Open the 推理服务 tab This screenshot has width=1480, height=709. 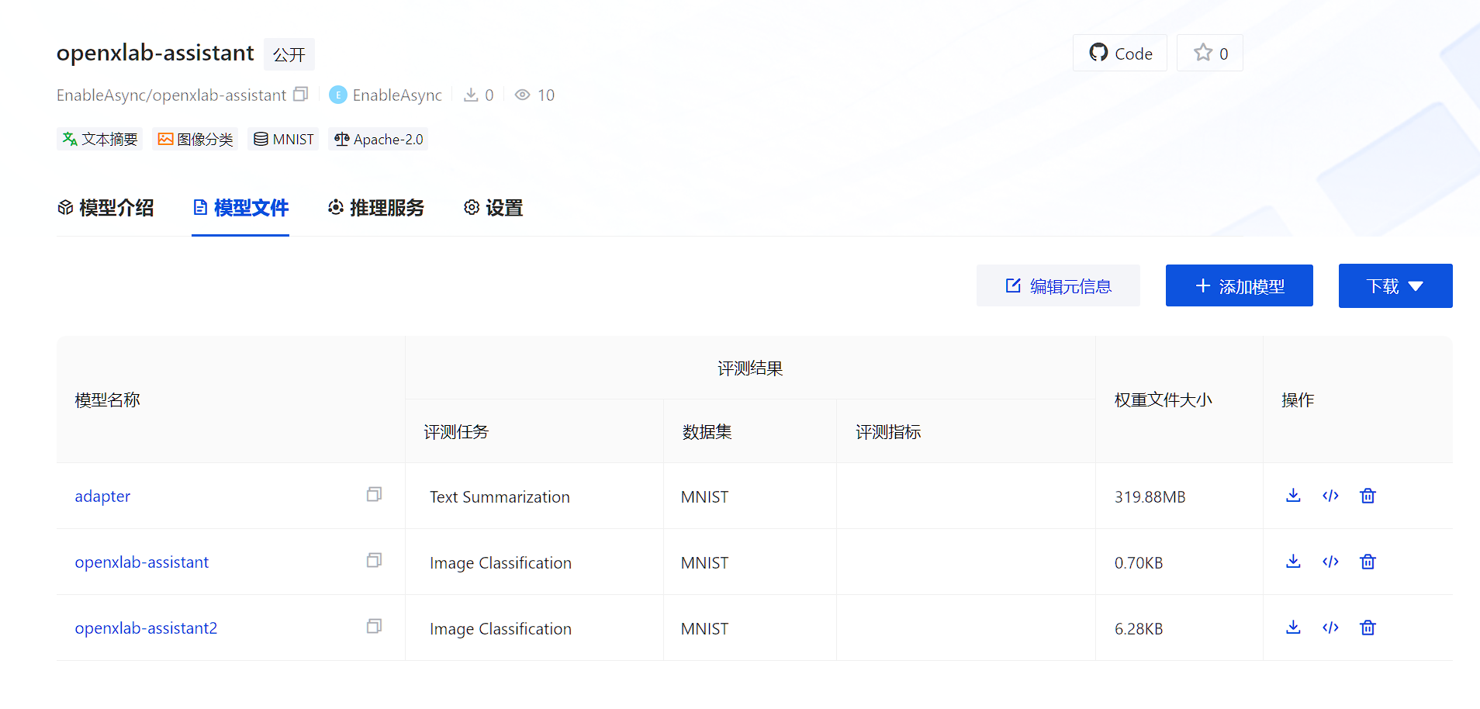376,208
